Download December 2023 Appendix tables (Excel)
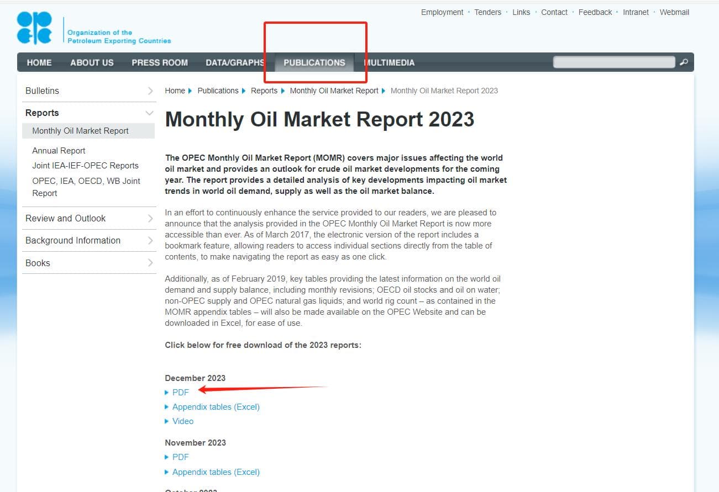Viewport: 719px width, 492px height. [x=216, y=406]
